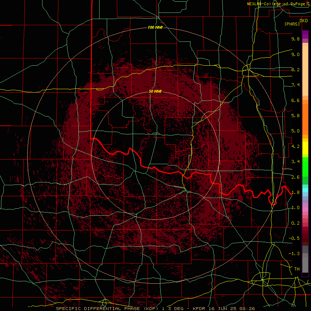Image resolution: width=311 pixels, height=311 pixels.
Task: Click the 9.0 value on the color scale
Action: pos(295,54)
